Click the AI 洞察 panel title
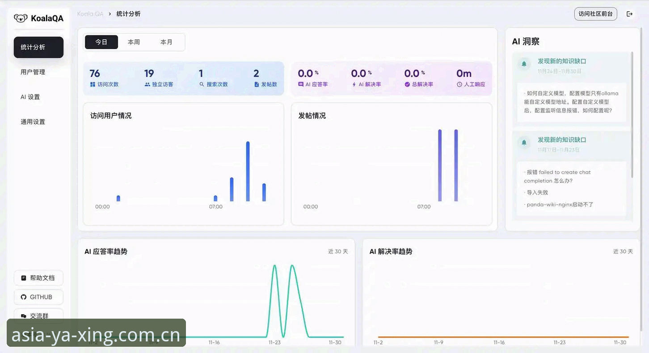Viewport: 649px width, 353px height. (526, 42)
